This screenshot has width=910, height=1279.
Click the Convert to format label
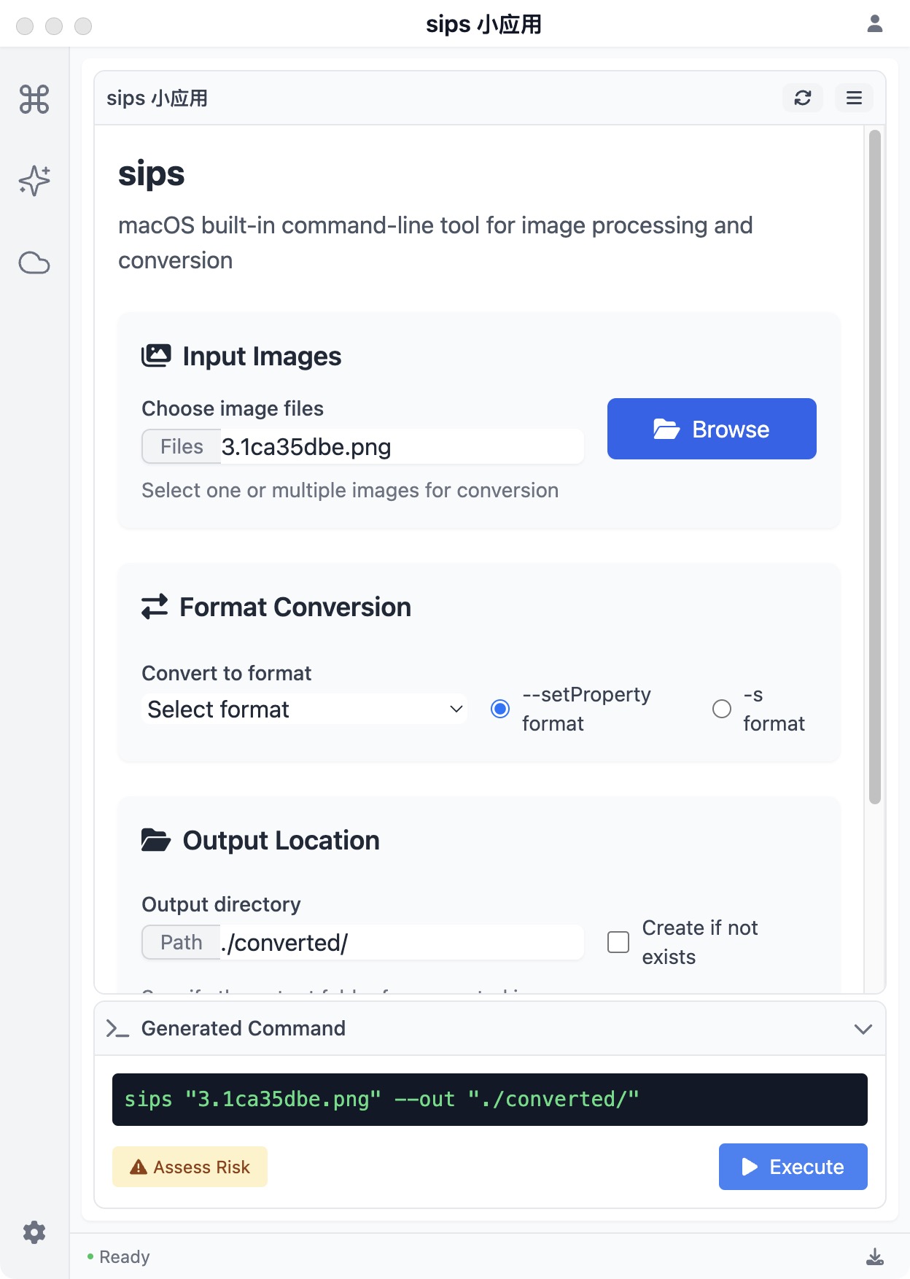pos(227,672)
